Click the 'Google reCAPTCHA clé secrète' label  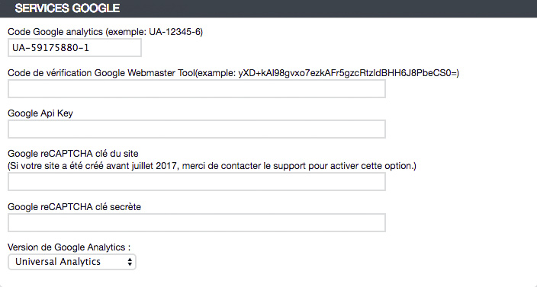coord(74,207)
